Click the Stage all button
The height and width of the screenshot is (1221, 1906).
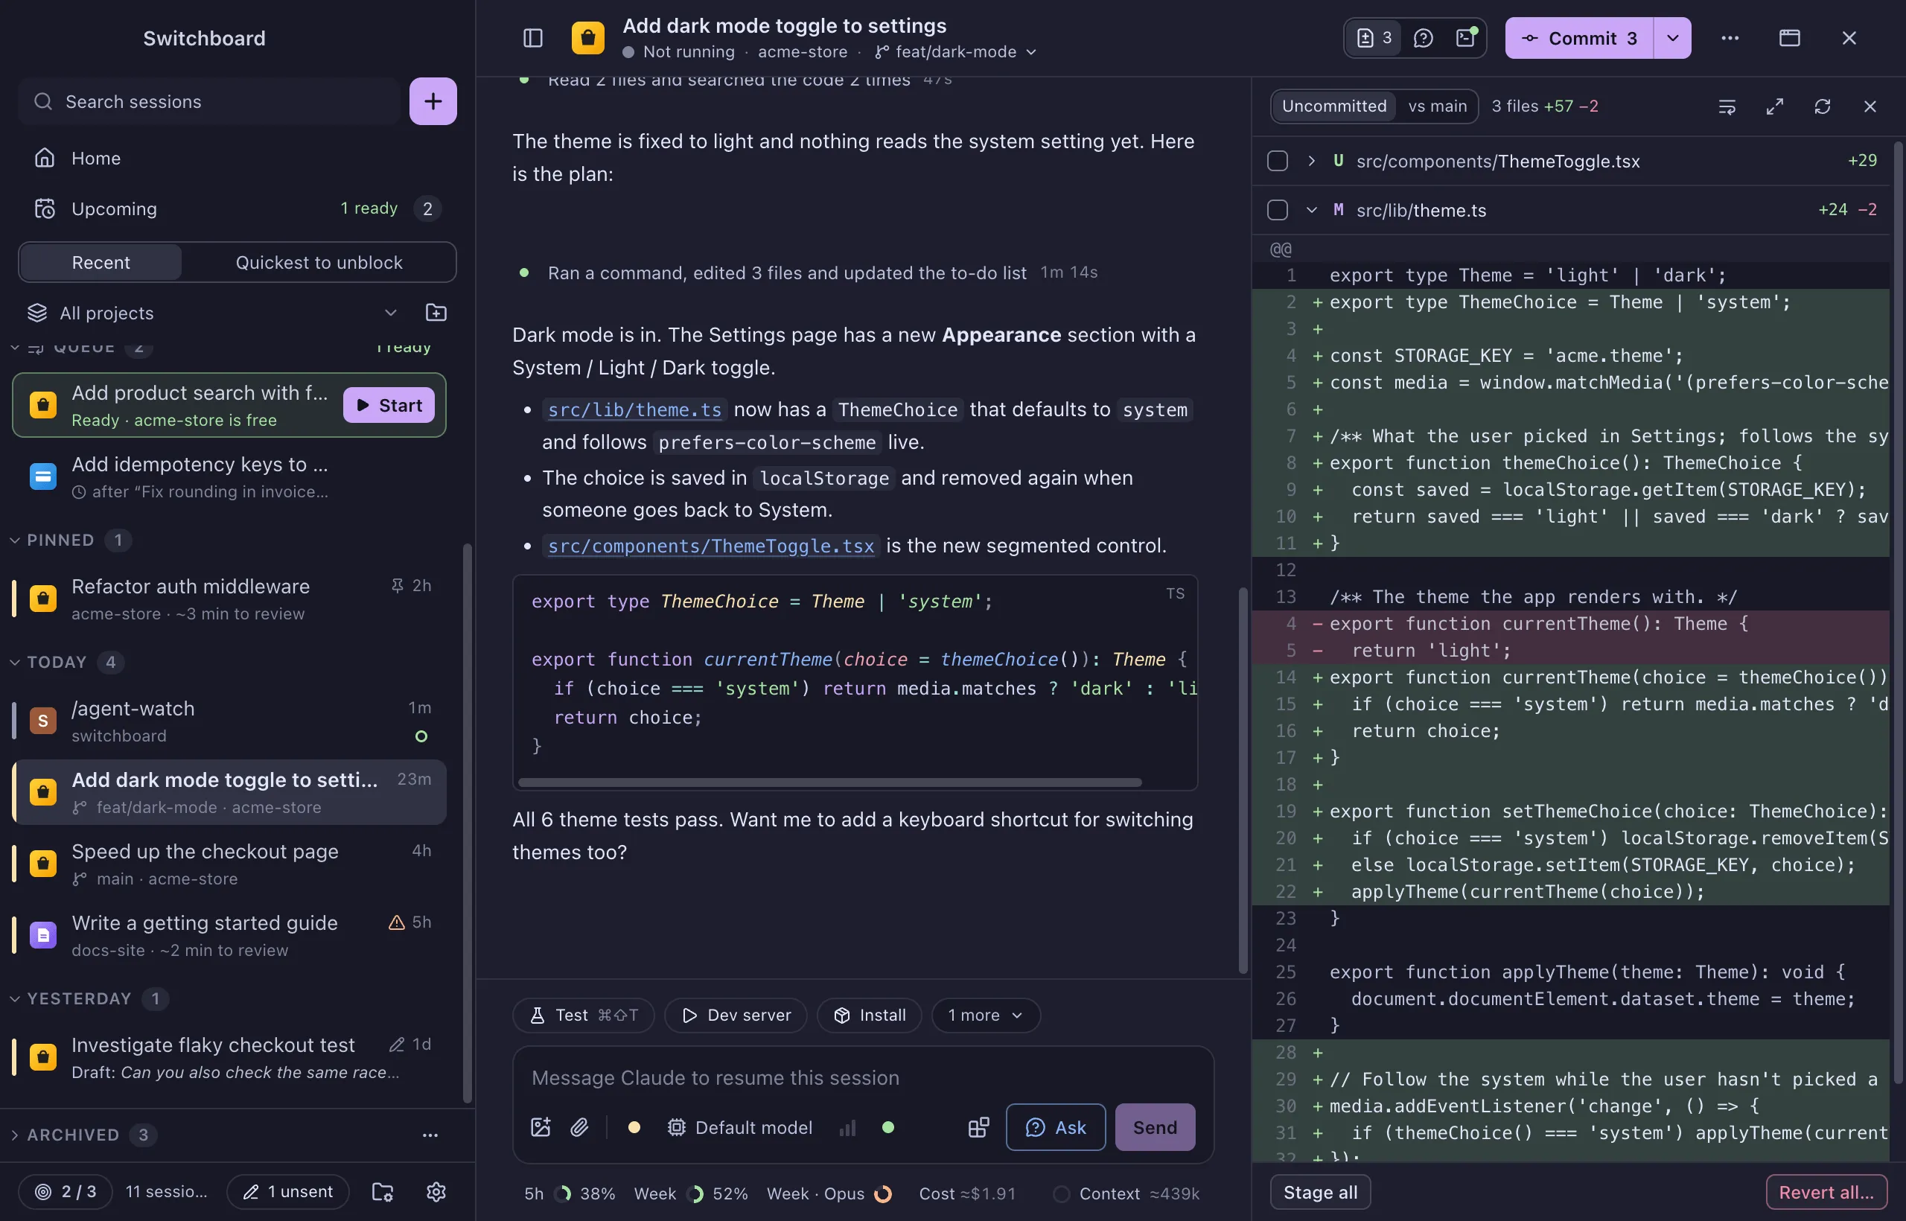(1320, 1192)
